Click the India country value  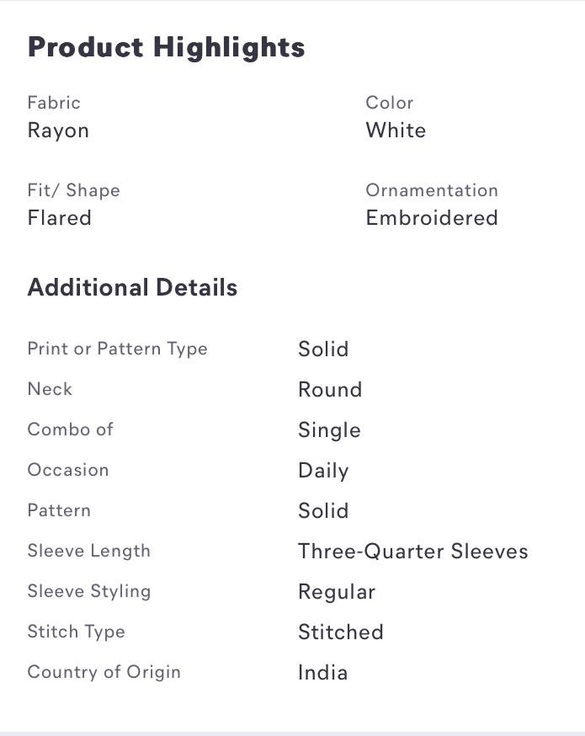pyautogui.click(x=323, y=673)
